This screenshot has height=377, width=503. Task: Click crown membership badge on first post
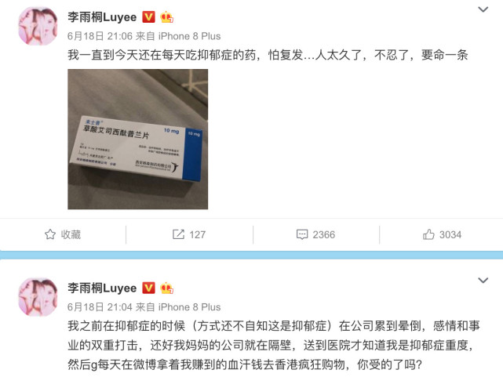pos(166,17)
